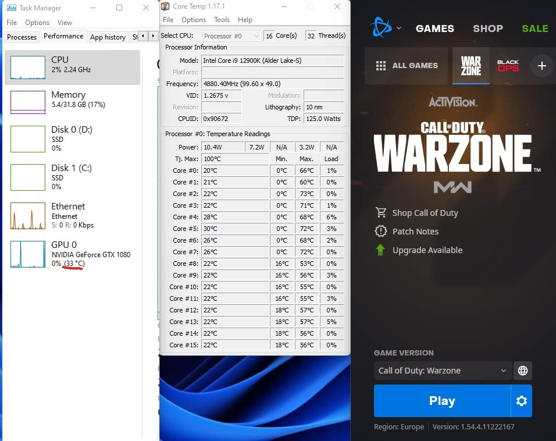Click the Task Manager title icon
This screenshot has height=441, width=556.
coord(12,8)
